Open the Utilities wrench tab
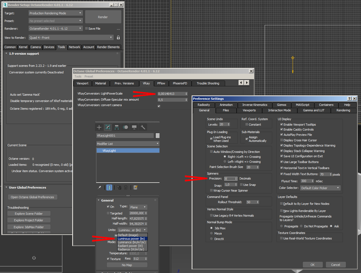The height and width of the screenshot is (273, 361). [143, 127]
